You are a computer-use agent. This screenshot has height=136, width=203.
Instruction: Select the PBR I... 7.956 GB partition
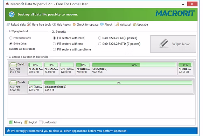pyautogui.click(x=185, y=69)
